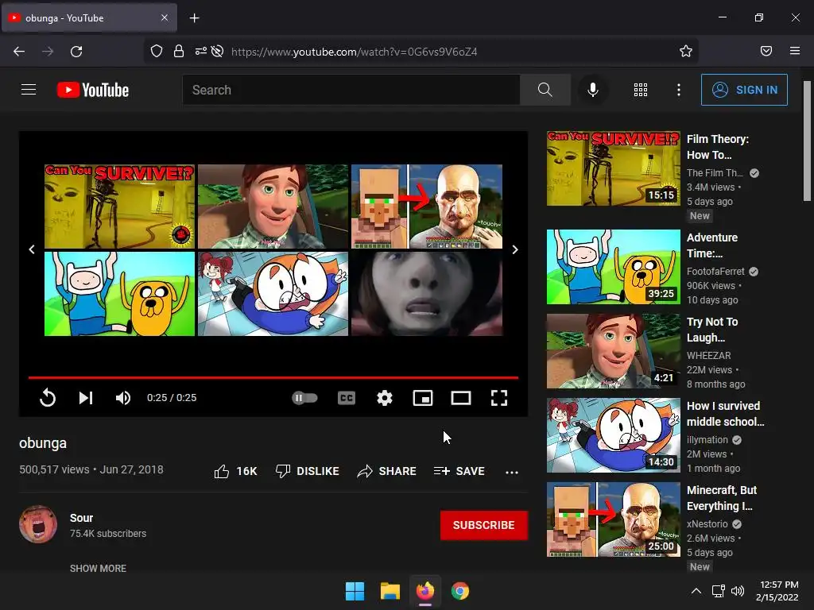
Task: Expand description with SHOW MORE
Action: pyautogui.click(x=98, y=568)
